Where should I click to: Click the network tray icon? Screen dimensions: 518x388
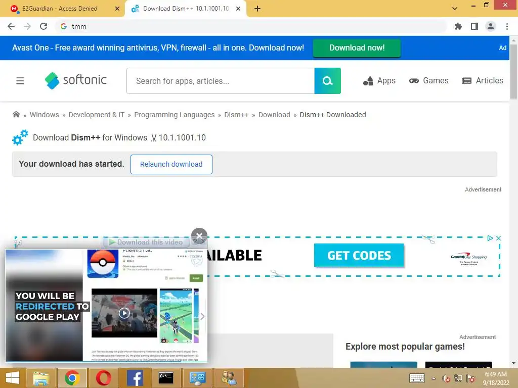[x=458, y=378]
